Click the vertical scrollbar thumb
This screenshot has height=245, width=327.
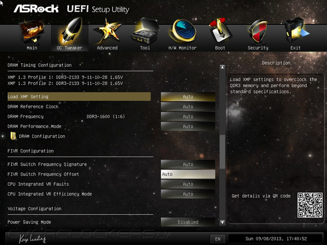(x=222, y=152)
